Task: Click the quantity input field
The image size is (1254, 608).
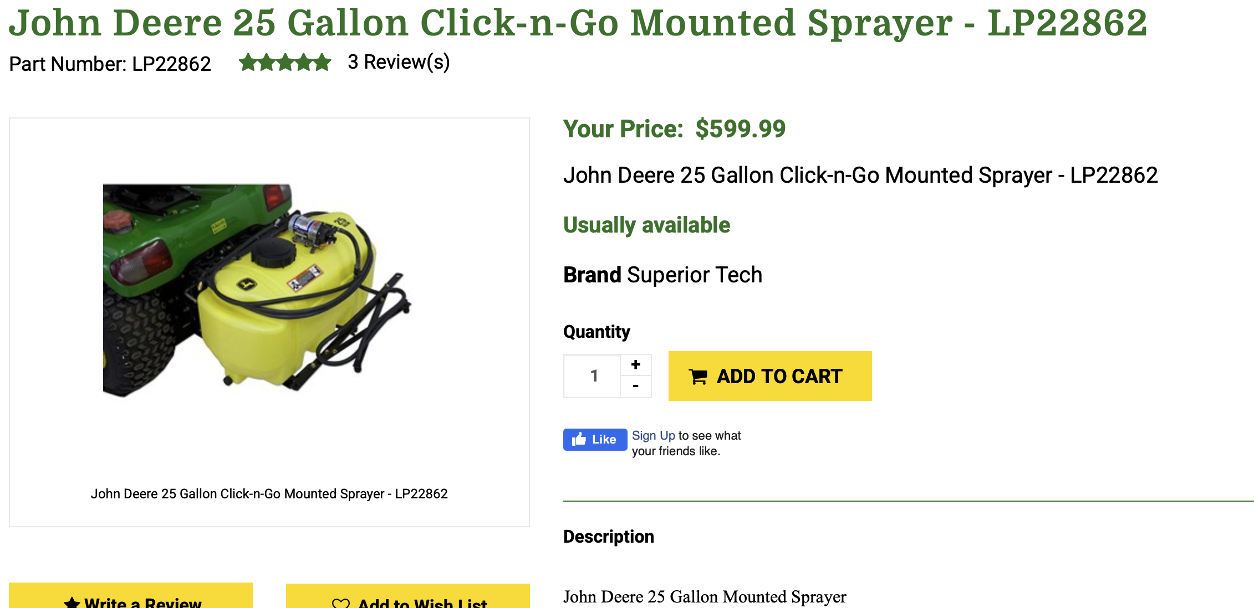Action: coord(593,376)
